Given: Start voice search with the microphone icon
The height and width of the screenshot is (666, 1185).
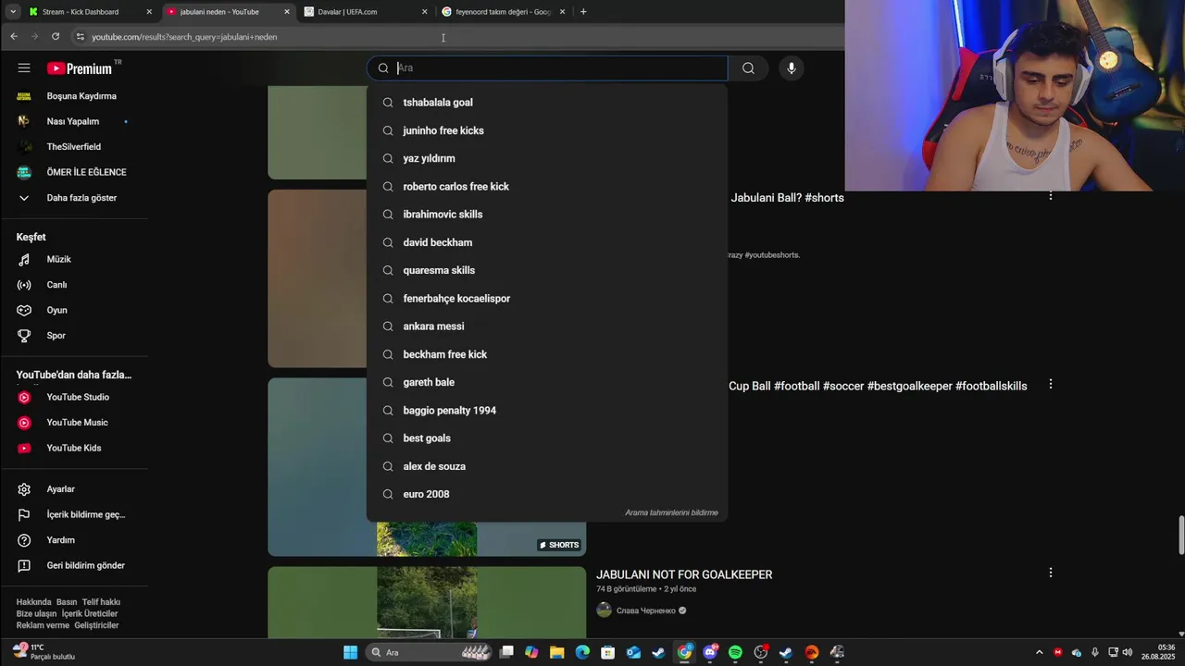Looking at the screenshot, I should point(791,68).
